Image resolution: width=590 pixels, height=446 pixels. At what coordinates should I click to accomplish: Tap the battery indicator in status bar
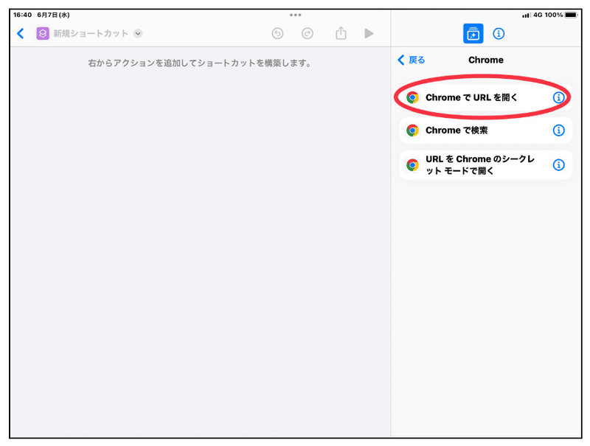coord(571,15)
